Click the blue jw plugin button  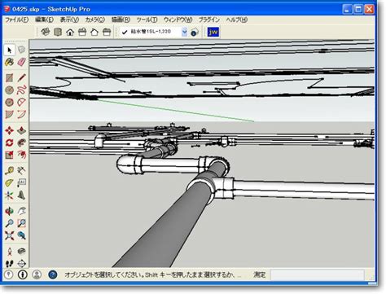pos(213,32)
